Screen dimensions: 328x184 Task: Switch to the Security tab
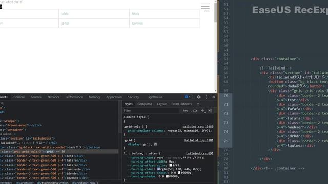click(x=133, y=97)
